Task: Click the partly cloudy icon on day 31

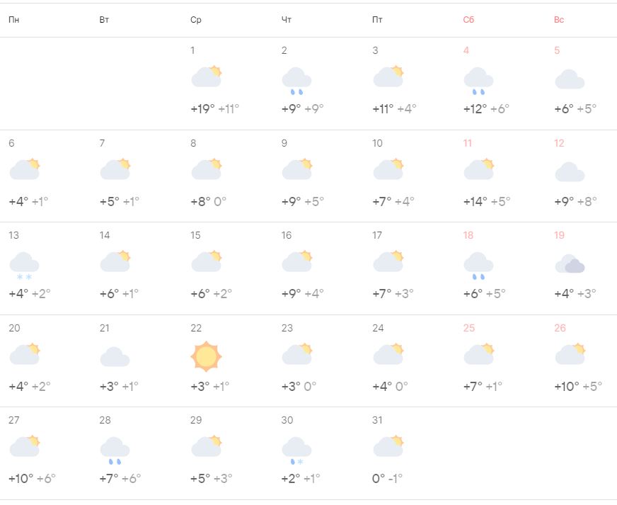Action: tap(388, 446)
